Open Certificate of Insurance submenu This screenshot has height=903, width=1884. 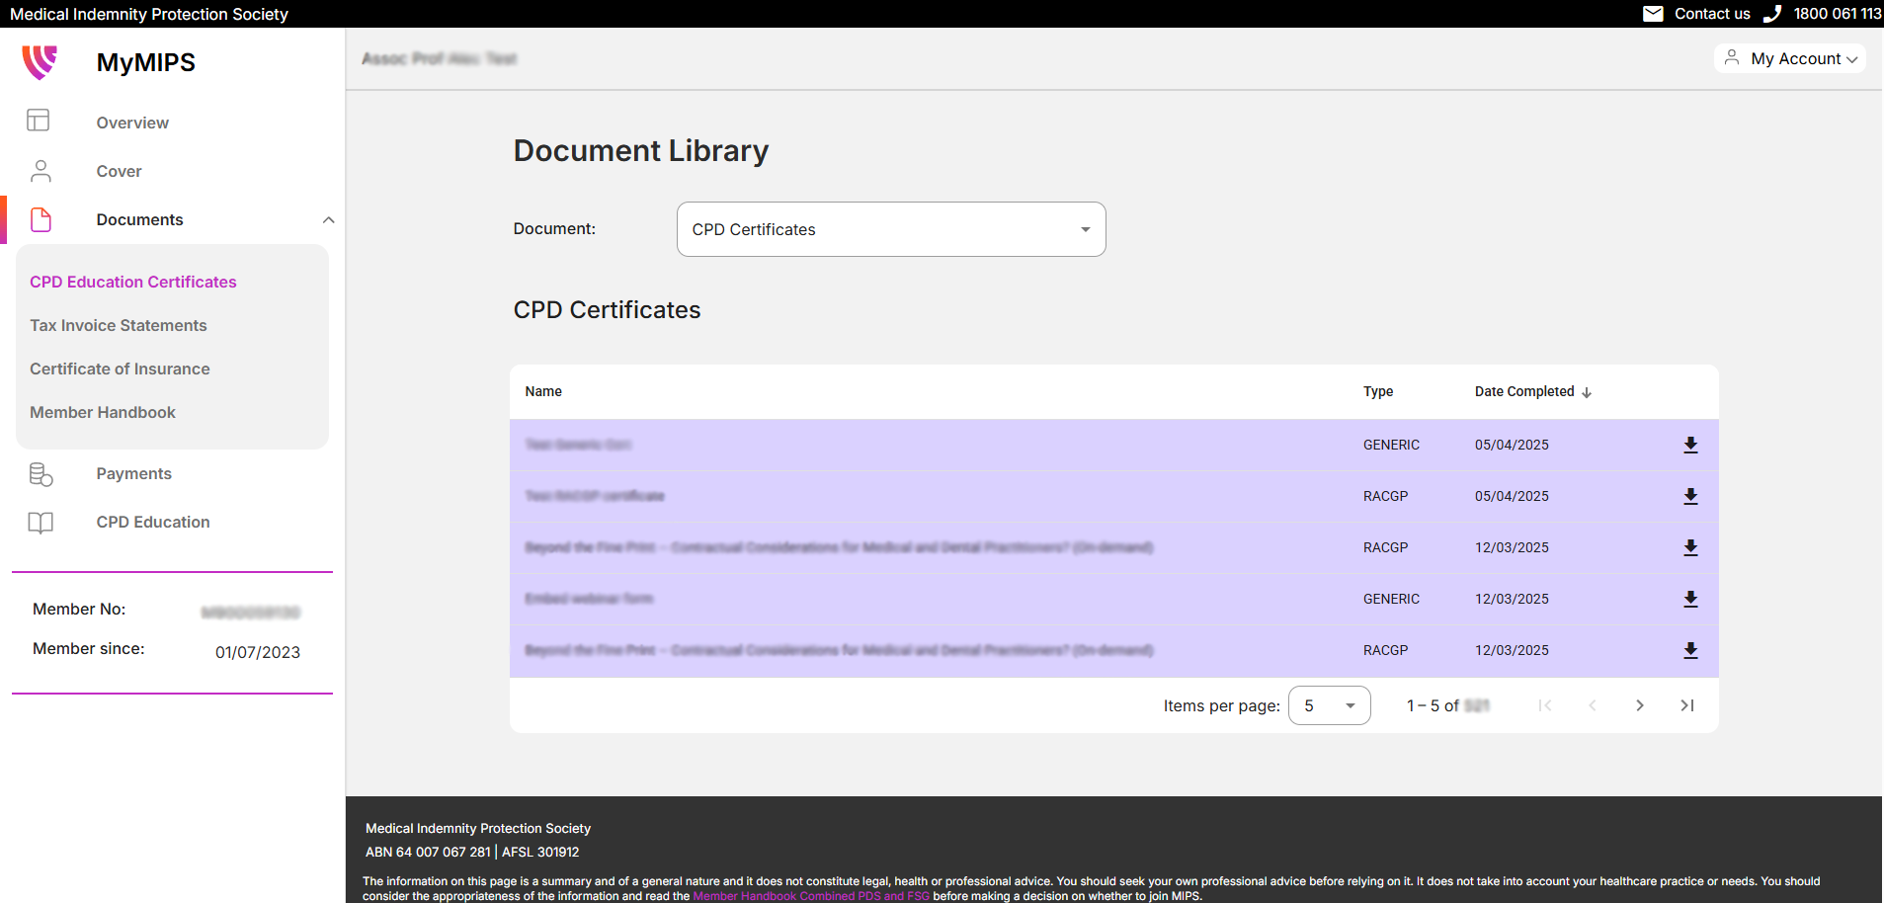(x=120, y=369)
